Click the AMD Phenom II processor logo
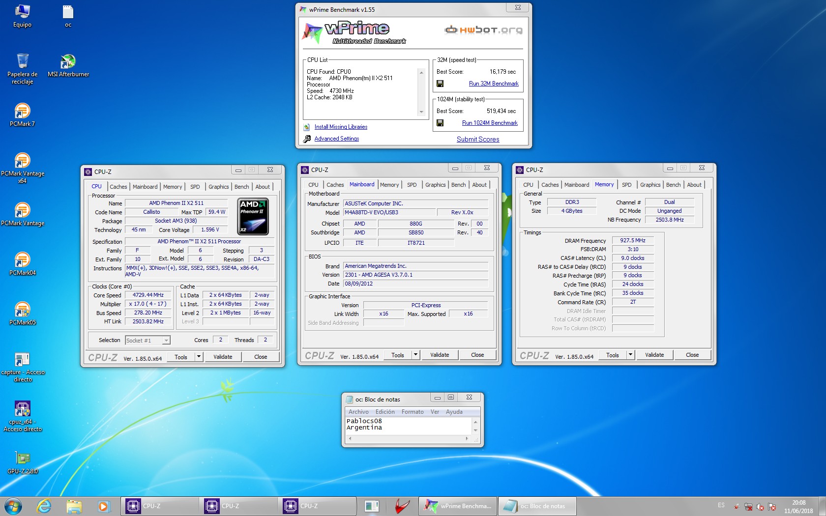 (x=253, y=216)
